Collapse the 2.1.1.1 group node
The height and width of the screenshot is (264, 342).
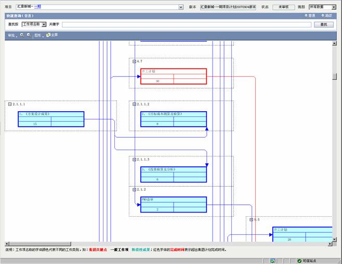coord(9,104)
